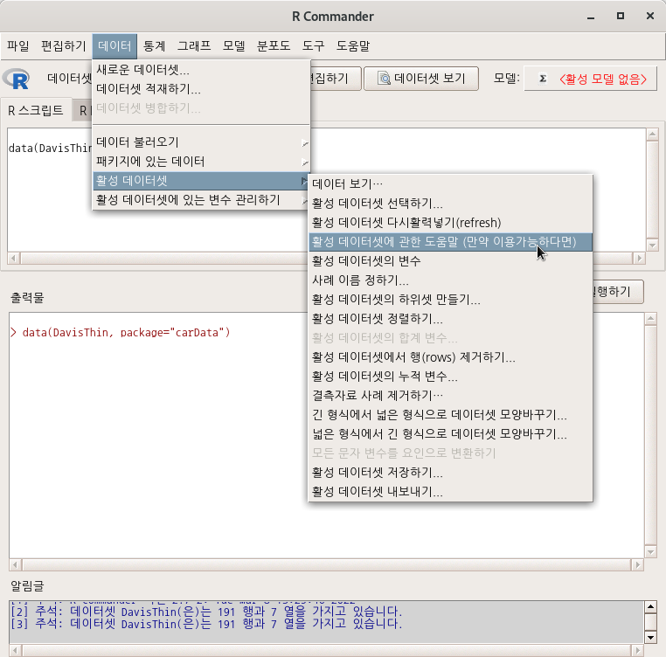This screenshot has height=657, width=666.
Task: Click output pane scroll right arrow
Action: click(x=637, y=565)
